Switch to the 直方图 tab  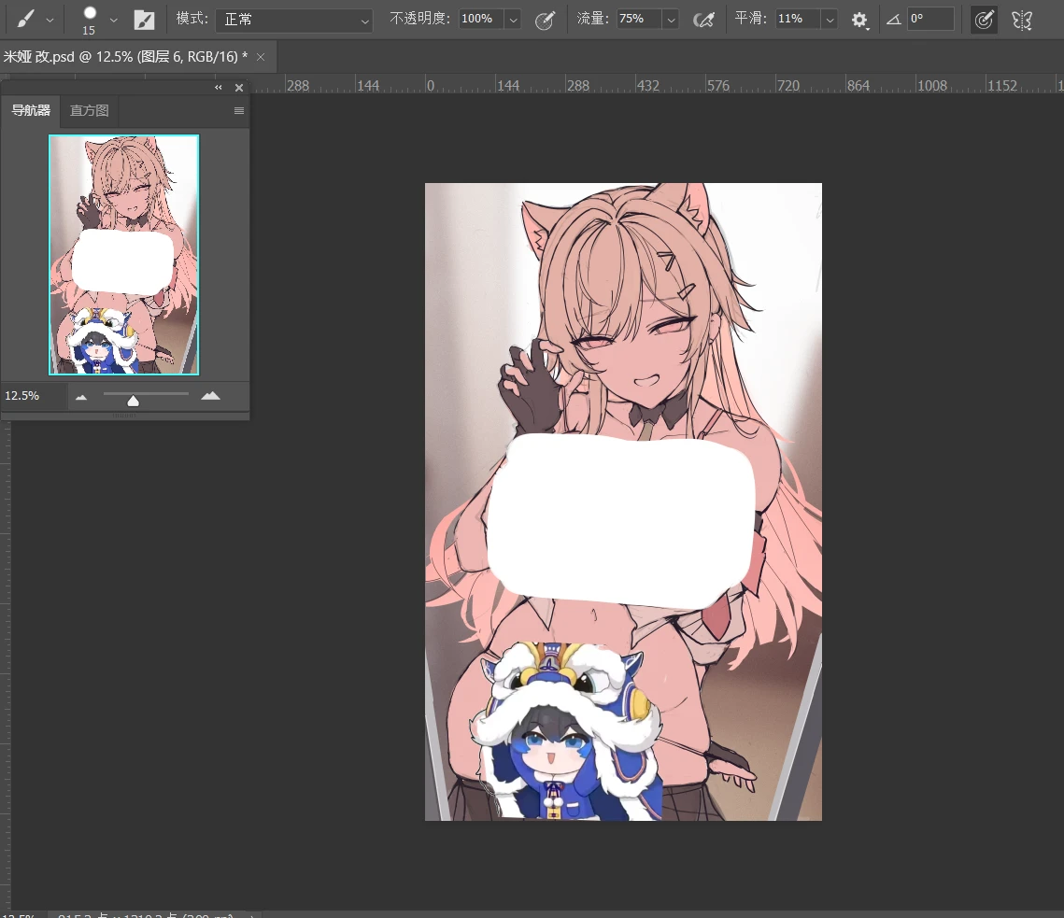tap(89, 110)
